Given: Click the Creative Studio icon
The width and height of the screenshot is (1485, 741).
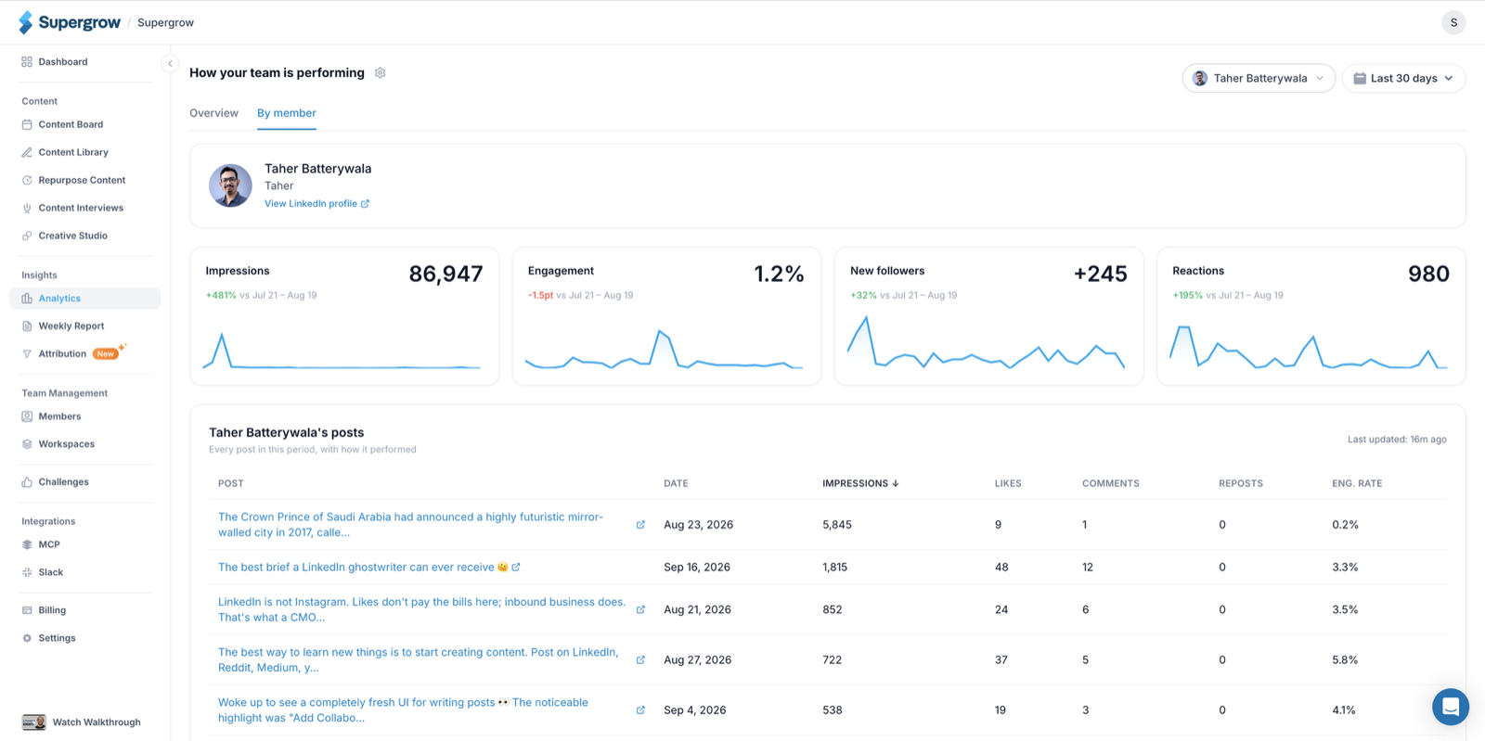Looking at the screenshot, I should 27,236.
